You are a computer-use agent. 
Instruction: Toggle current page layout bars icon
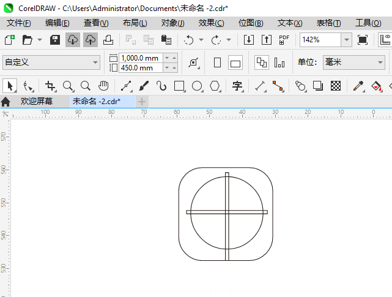click(279, 62)
